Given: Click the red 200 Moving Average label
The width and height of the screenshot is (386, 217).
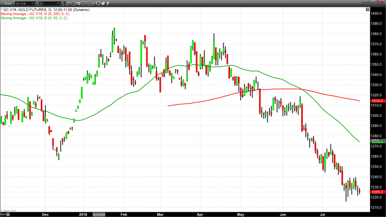Looking at the screenshot, I should pyautogui.click(x=35, y=14).
